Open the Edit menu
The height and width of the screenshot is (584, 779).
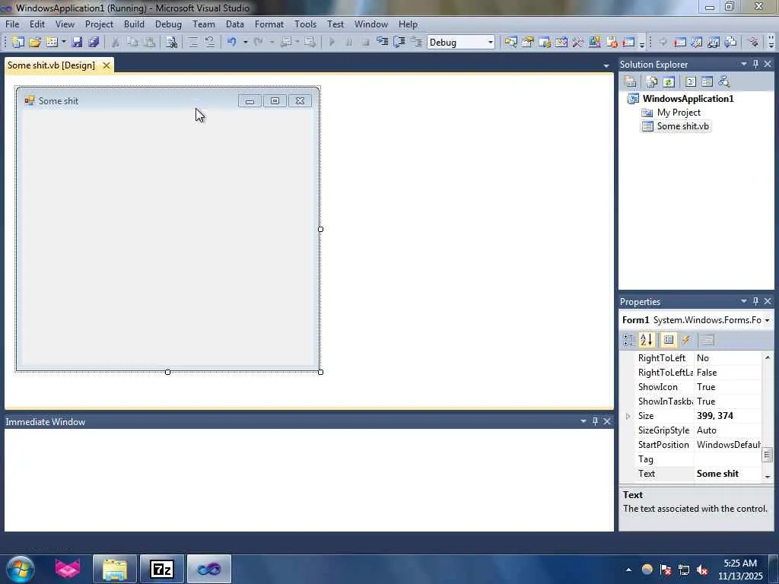(x=37, y=24)
